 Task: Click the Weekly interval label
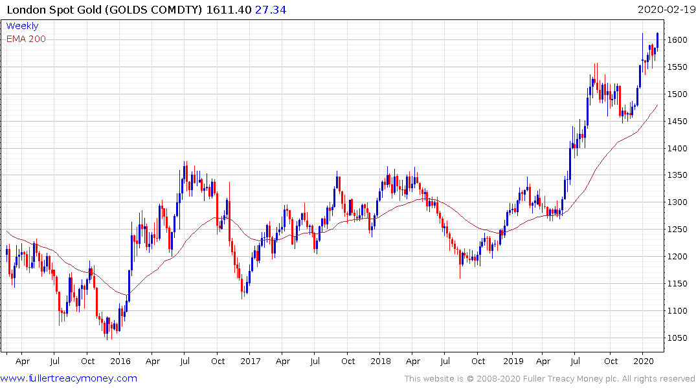(x=22, y=26)
